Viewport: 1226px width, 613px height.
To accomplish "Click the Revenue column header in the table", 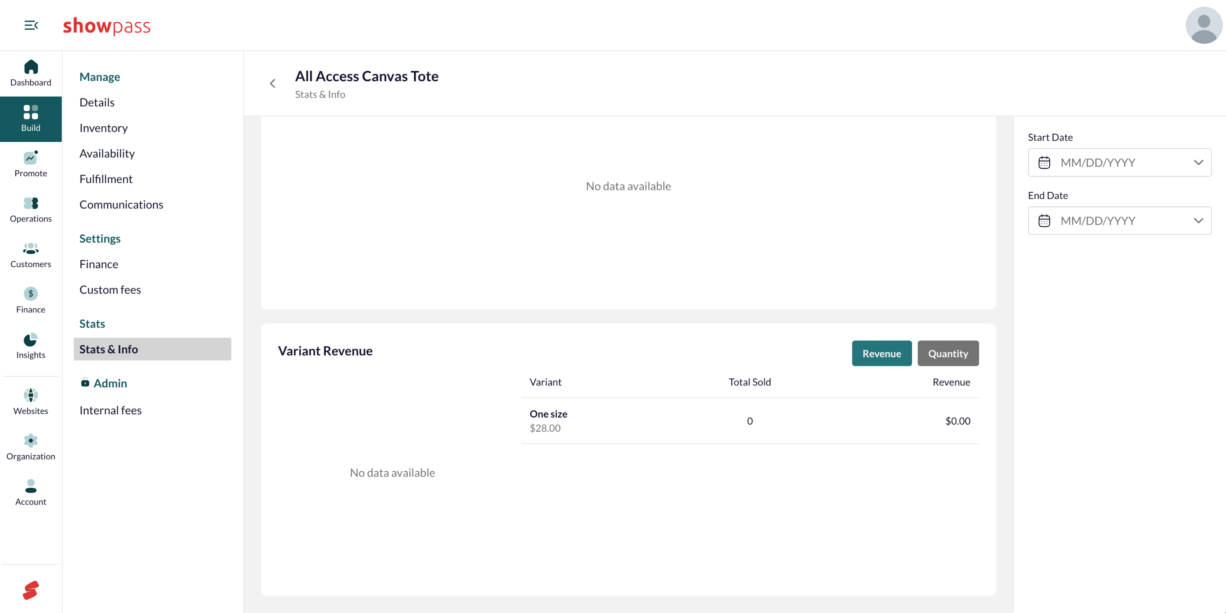I will (951, 382).
